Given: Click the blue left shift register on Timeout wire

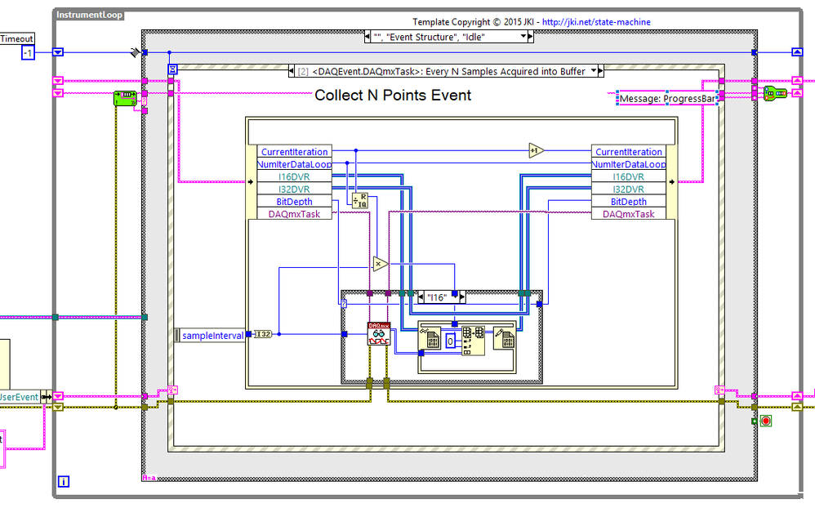Looking at the screenshot, I should click(58, 52).
